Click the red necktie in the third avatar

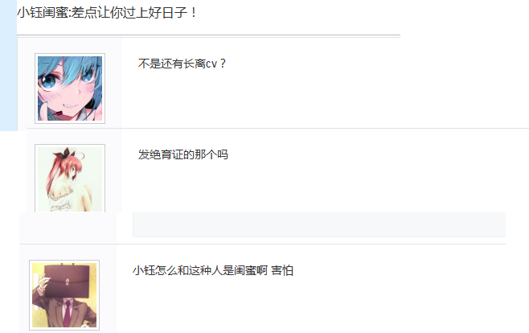click(67, 314)
